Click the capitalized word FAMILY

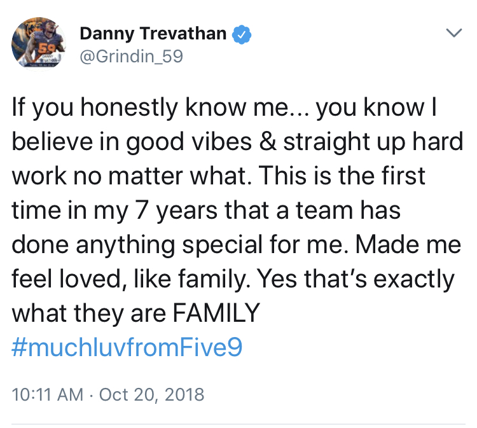pos(216,313)
